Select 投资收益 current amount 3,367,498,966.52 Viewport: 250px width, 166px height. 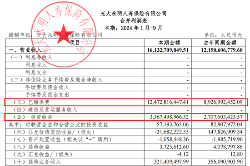click(169, 117)
